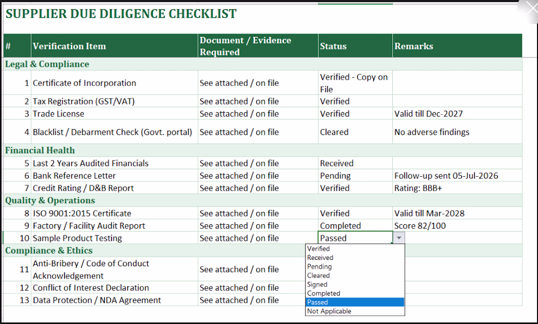Pick Cleared from the dropdown list

click(x=355, y=275)
